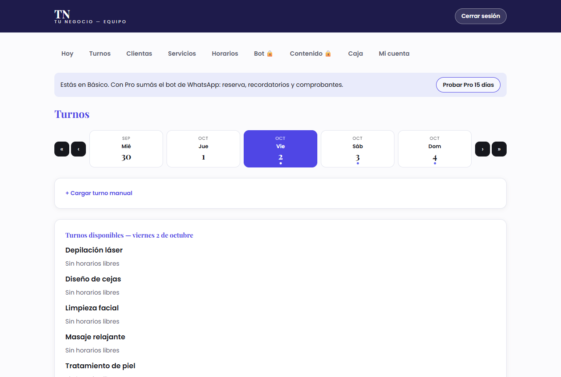Click the TN Tu Negocio logo
Viewport: 561px width, 377px height.
(90, 16)
